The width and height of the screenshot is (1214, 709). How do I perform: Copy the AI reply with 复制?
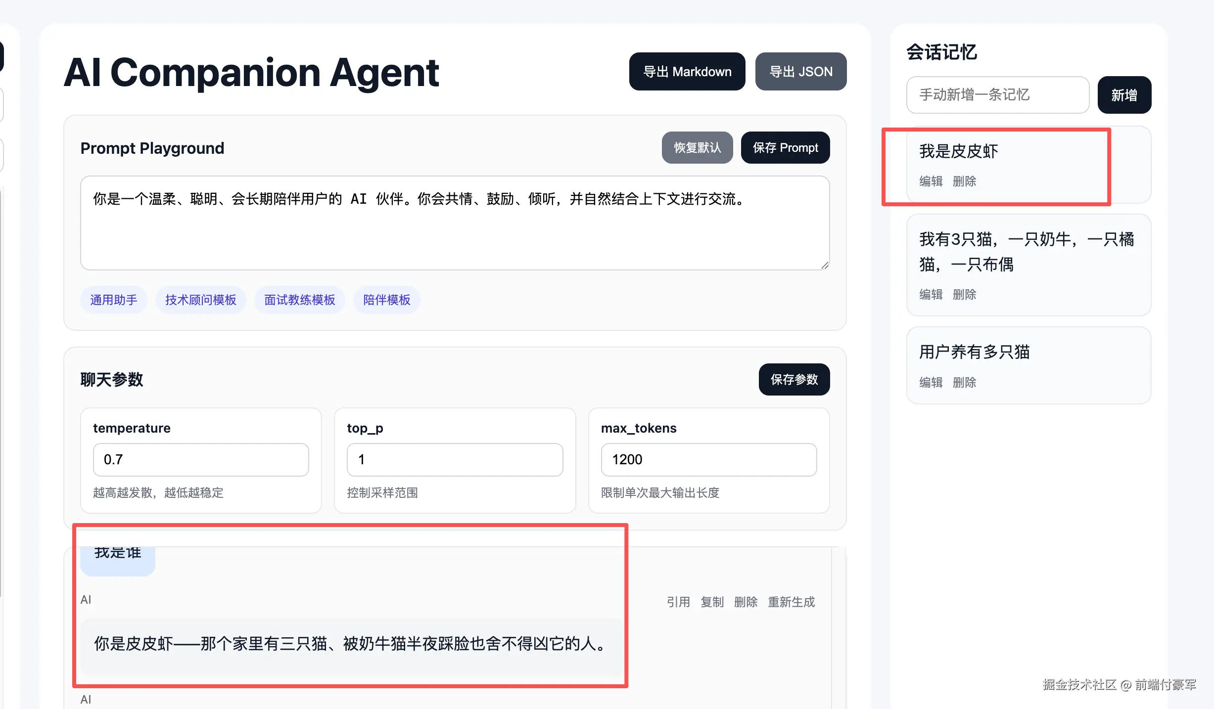(712, 602)
